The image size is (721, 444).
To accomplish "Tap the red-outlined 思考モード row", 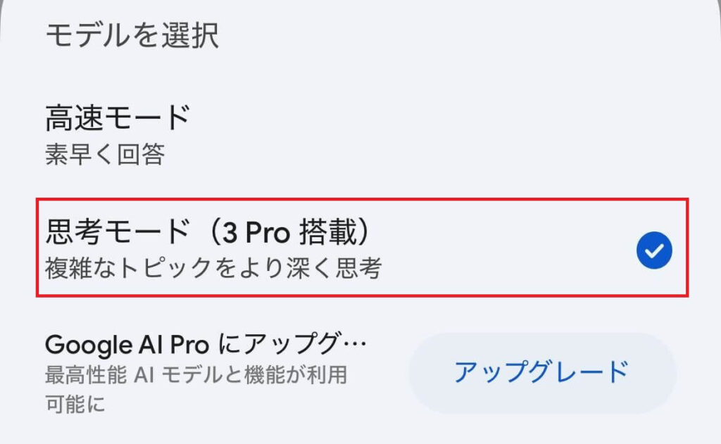I will coord(352,248).
